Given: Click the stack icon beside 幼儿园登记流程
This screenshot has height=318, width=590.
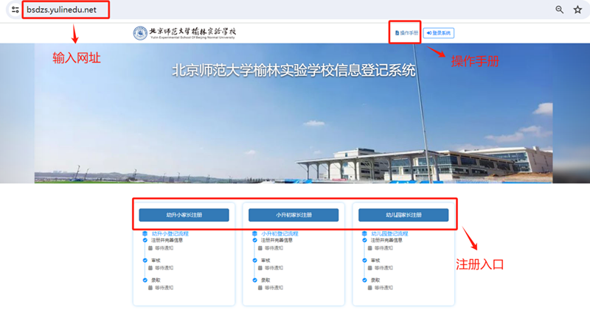Looking at the screenshot, I should click(364, 233).
